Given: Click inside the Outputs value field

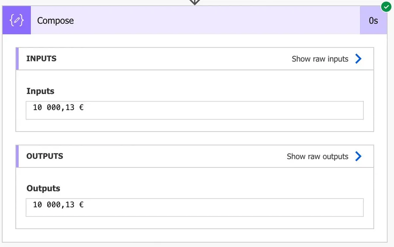Looking at the screenshot, I should (x=194, y=207).
